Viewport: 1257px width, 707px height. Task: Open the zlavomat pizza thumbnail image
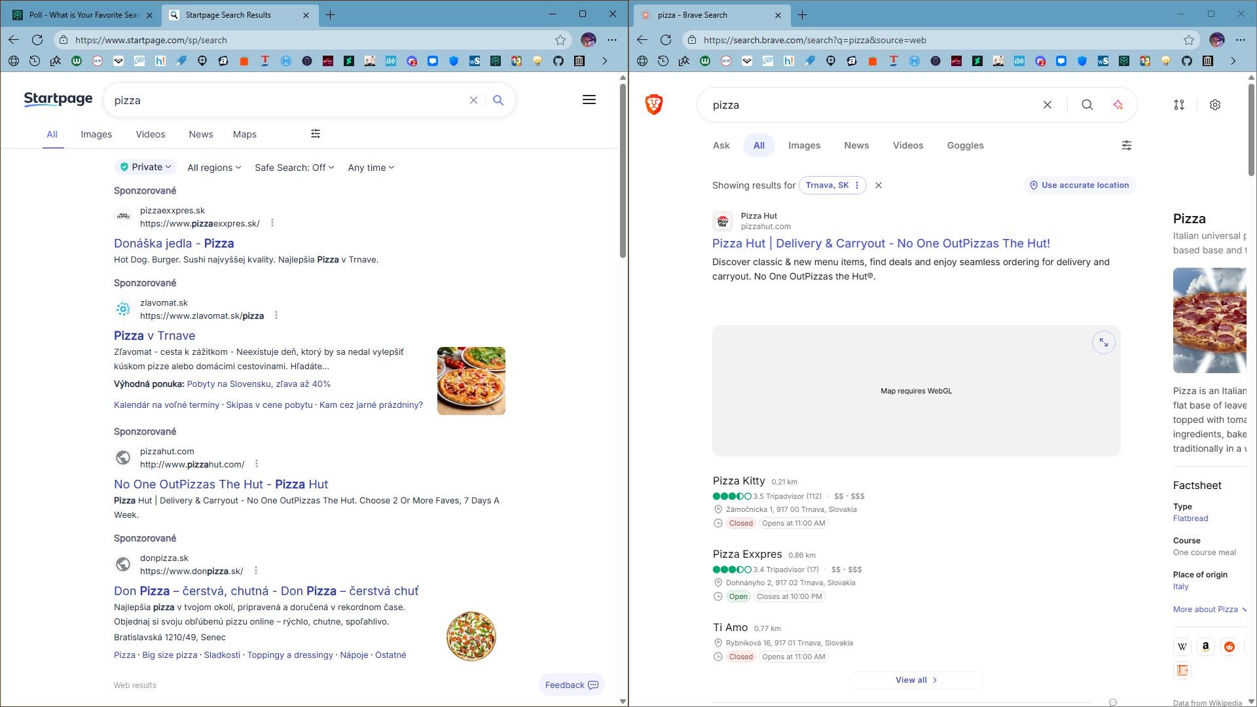471,381
